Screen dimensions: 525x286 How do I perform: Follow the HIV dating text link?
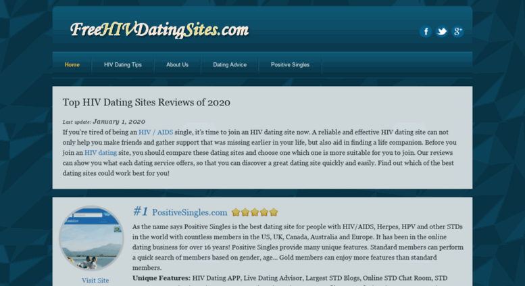[101, 153]
